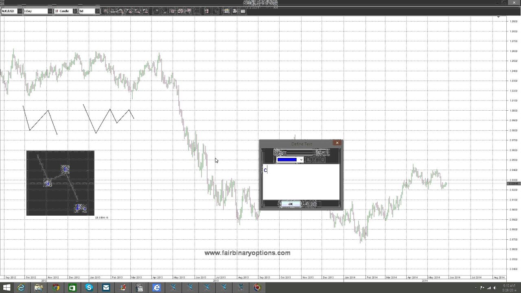Click the grid toggle toolbar icon
This screenshot has height=293, width=521.
click(x=227, y=11)
